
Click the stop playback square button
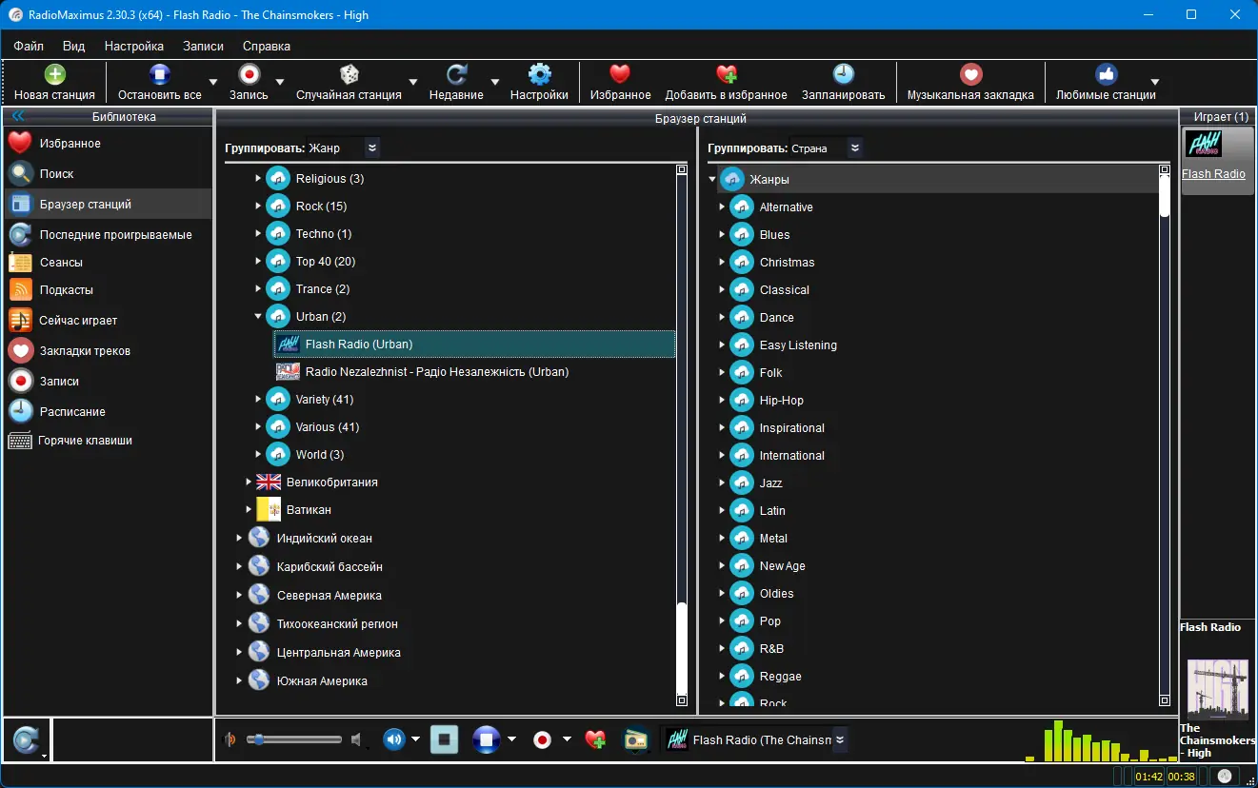point(444,739)
